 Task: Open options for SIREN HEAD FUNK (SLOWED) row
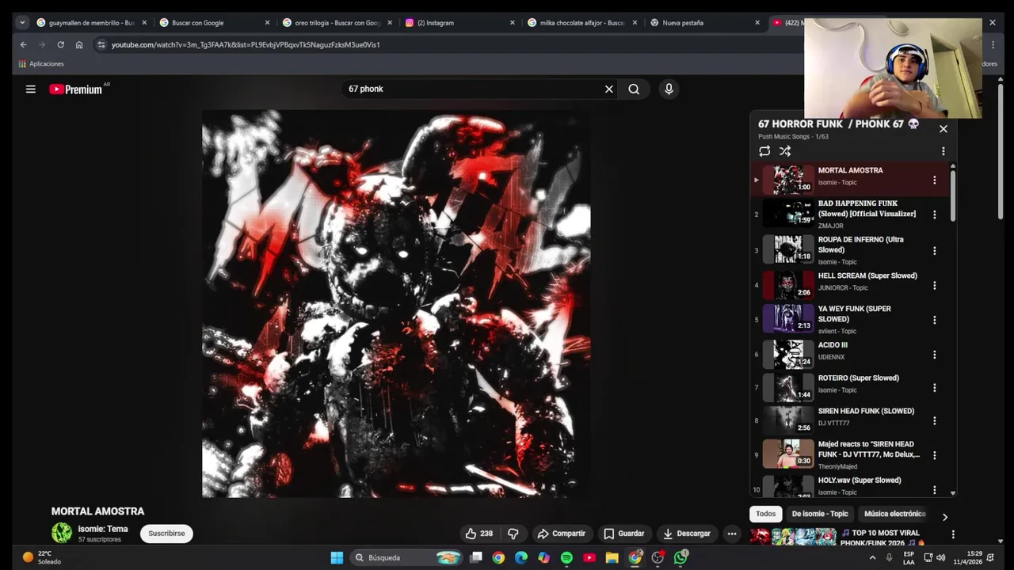(x=935, y=421)
